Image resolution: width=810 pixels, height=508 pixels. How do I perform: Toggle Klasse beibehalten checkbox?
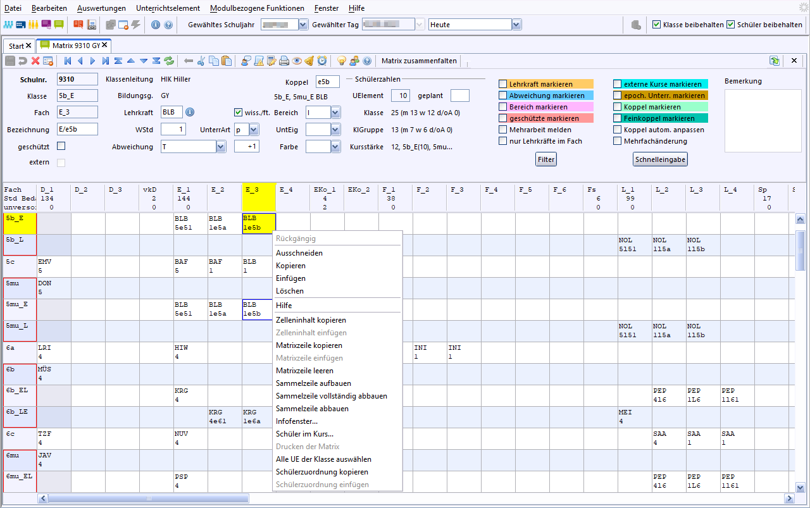tap(657, 25)
